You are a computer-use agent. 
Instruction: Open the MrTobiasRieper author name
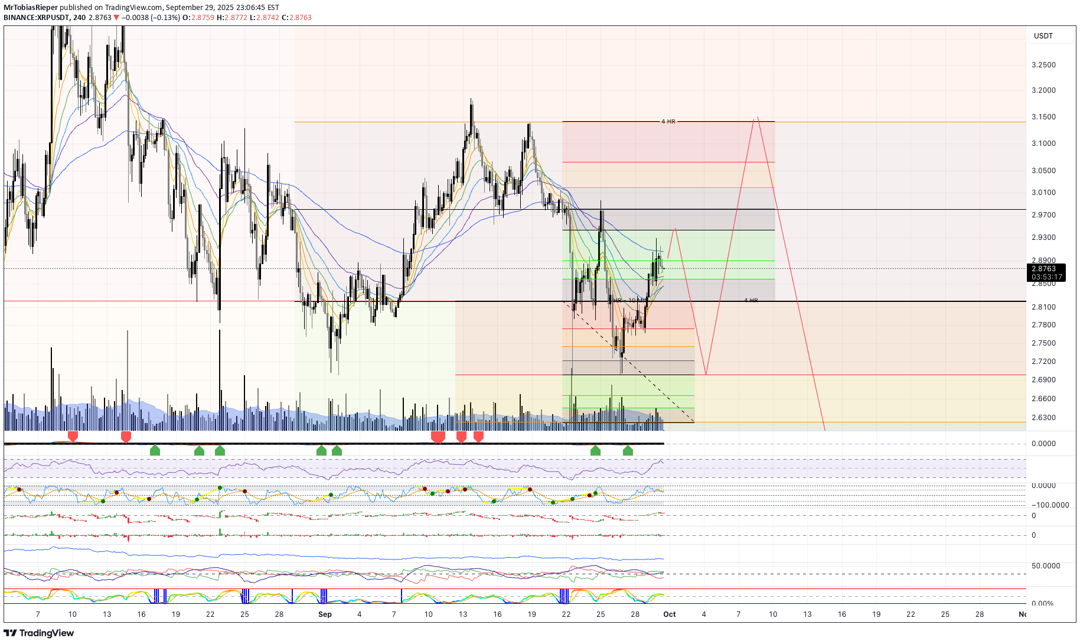(x=31, y=8)
